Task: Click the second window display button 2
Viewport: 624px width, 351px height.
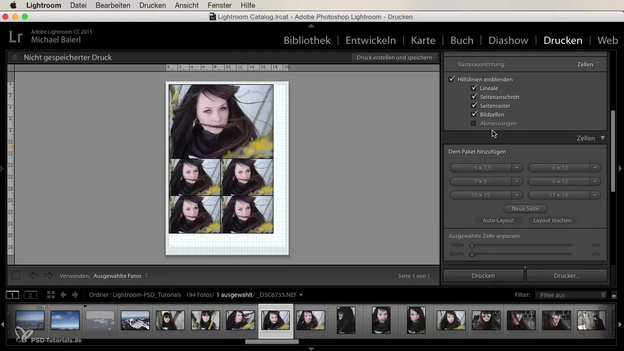Action: [31, 295]
